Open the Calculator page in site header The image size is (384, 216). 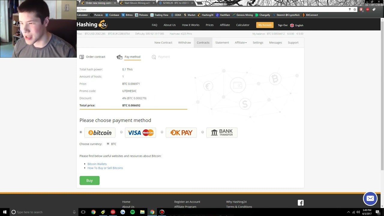tap(243, 25)
